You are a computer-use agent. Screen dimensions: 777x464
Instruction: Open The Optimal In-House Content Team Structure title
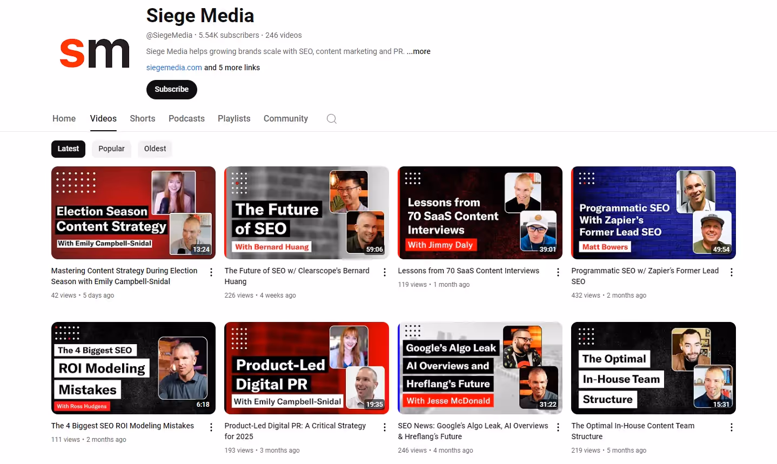click(x=633, y=431)
